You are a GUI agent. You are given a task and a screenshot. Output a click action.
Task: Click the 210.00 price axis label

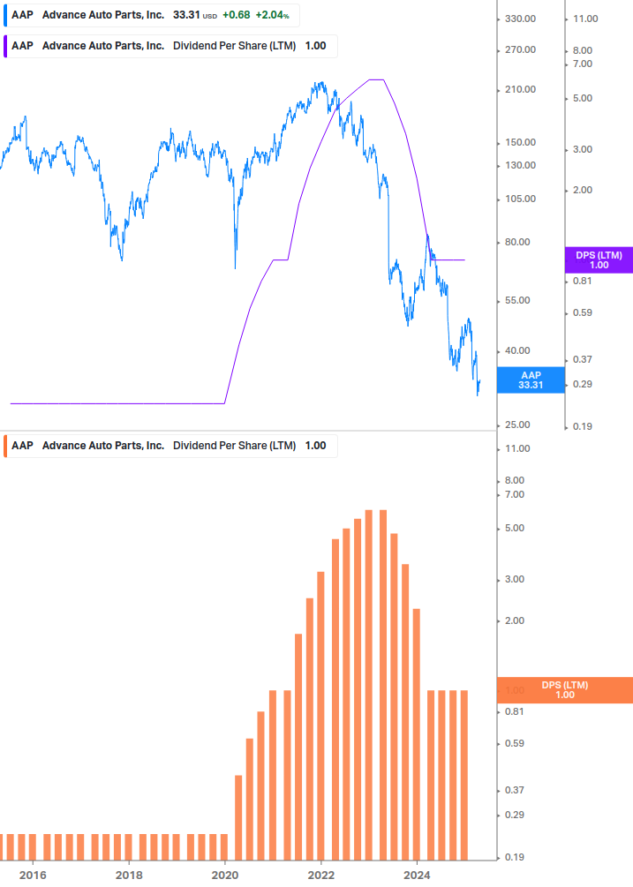pyautogui.click(x=520, y=89)
